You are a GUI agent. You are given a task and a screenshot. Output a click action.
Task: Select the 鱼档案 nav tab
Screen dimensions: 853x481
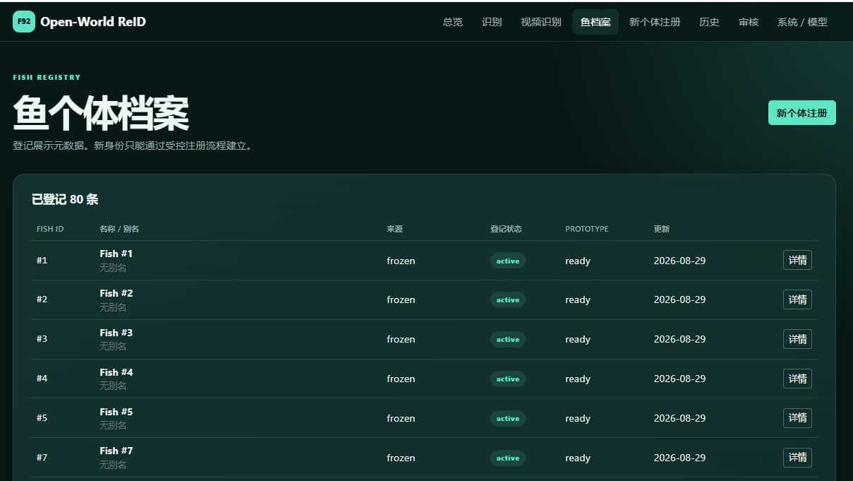tap(595, 22)
